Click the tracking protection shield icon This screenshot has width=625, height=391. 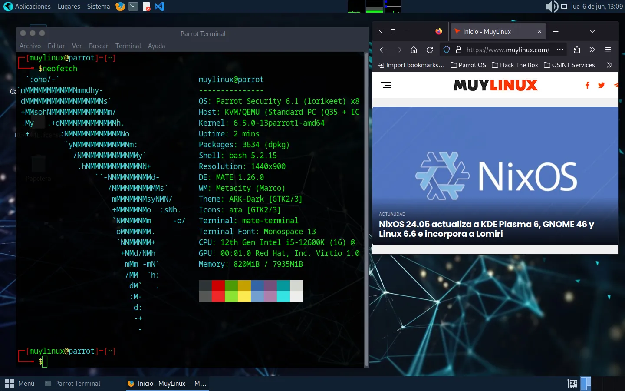click(x=446, y=50)
